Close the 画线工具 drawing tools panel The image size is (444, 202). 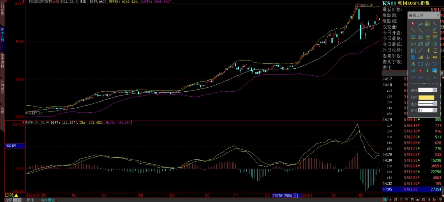(437, 15)
